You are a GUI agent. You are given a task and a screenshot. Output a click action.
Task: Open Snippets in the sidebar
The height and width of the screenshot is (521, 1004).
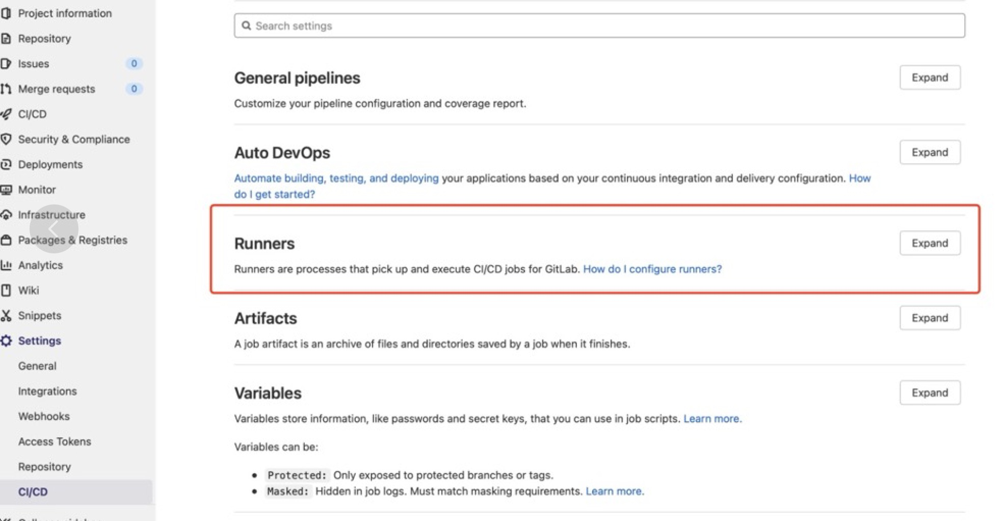click(x=40, y=316)
